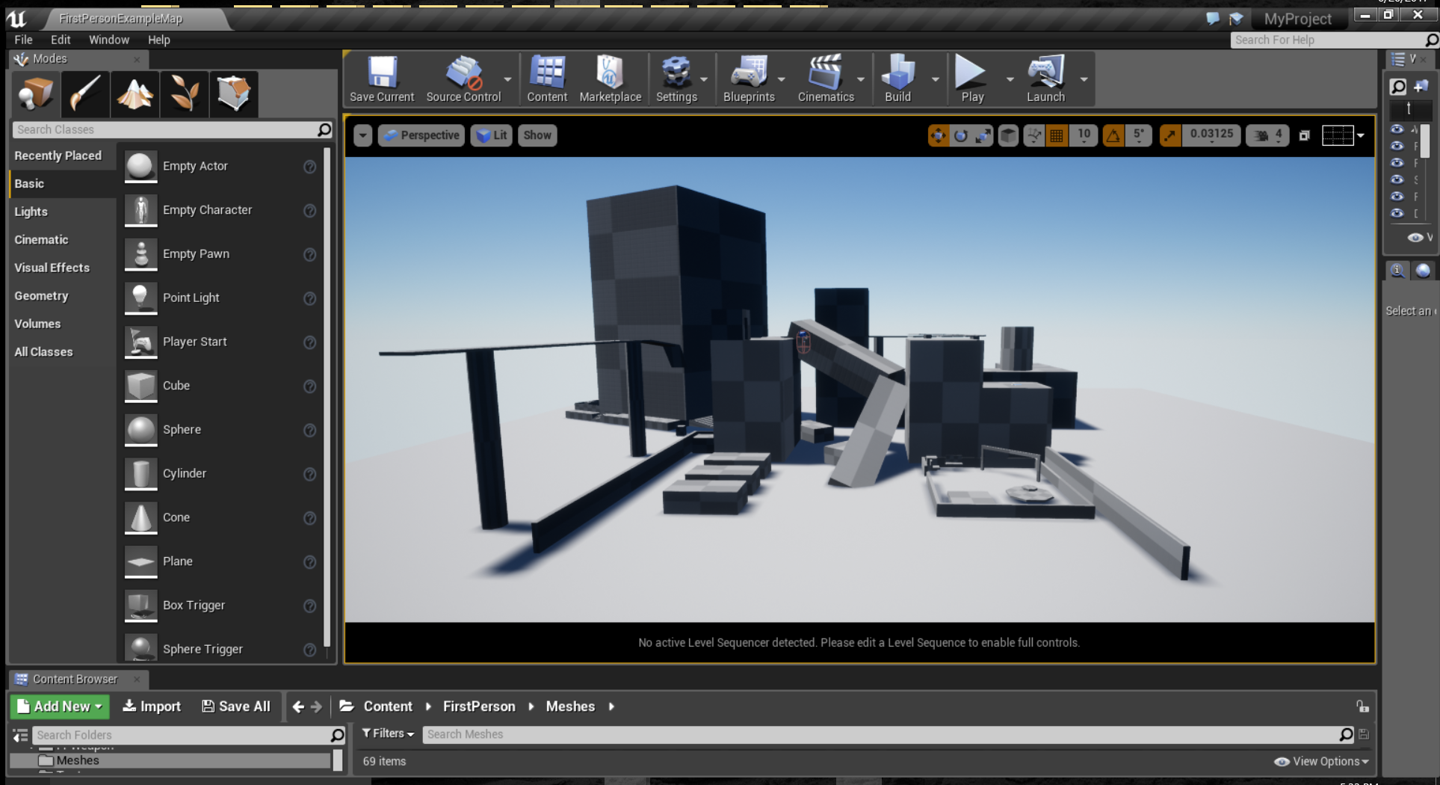1440x785 pixels.
Task: Toggle visibility eye of third outliner row
Action: [x=1397, y=162]
